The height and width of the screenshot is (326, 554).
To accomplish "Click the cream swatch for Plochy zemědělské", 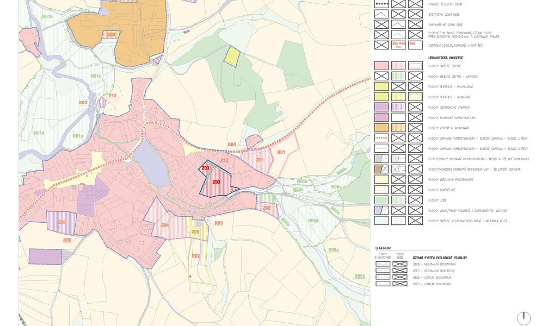I will coord(381,190).
